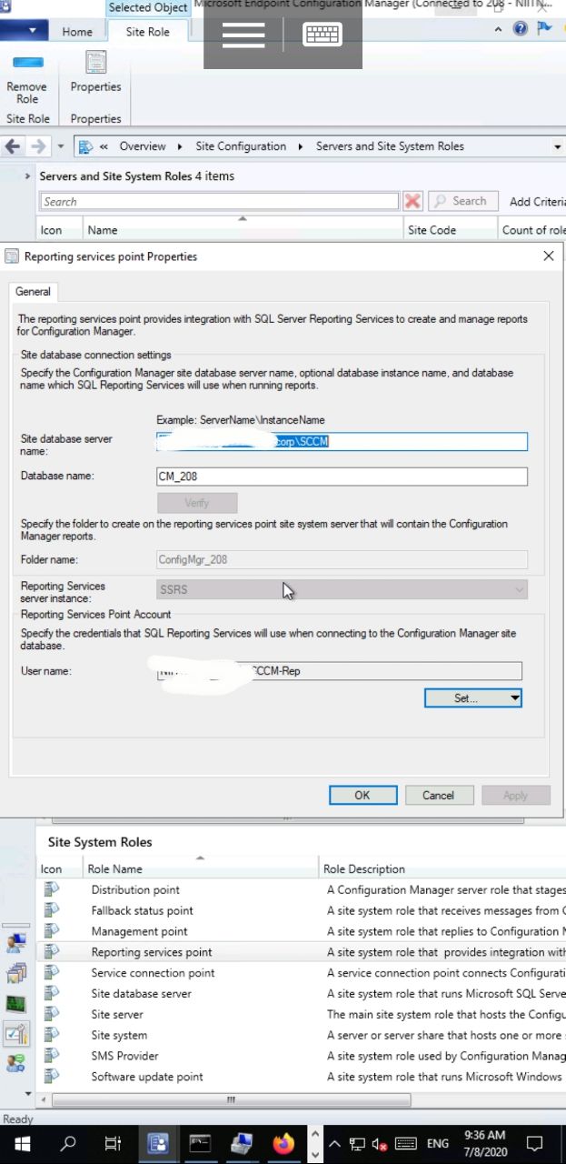Open the Action Center notification icon

coord(535,1143)
